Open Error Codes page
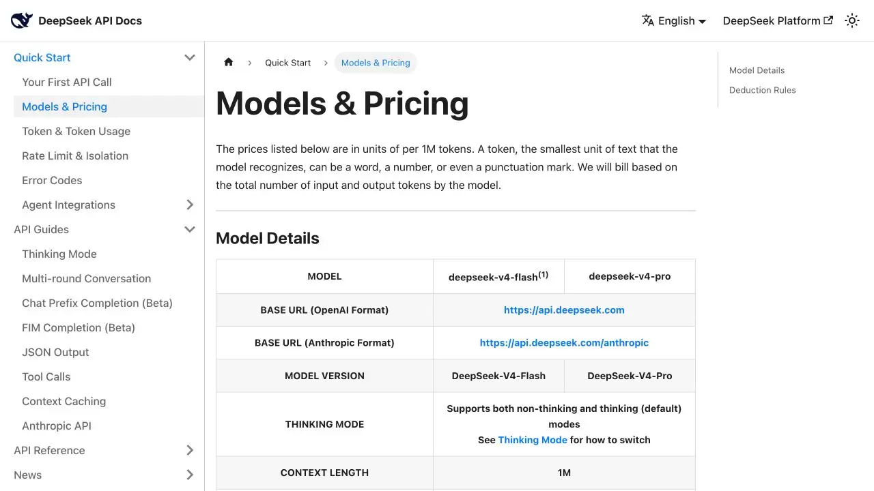Image resolution: width=874 pixels, height=491 pixels. coord(52,180)
